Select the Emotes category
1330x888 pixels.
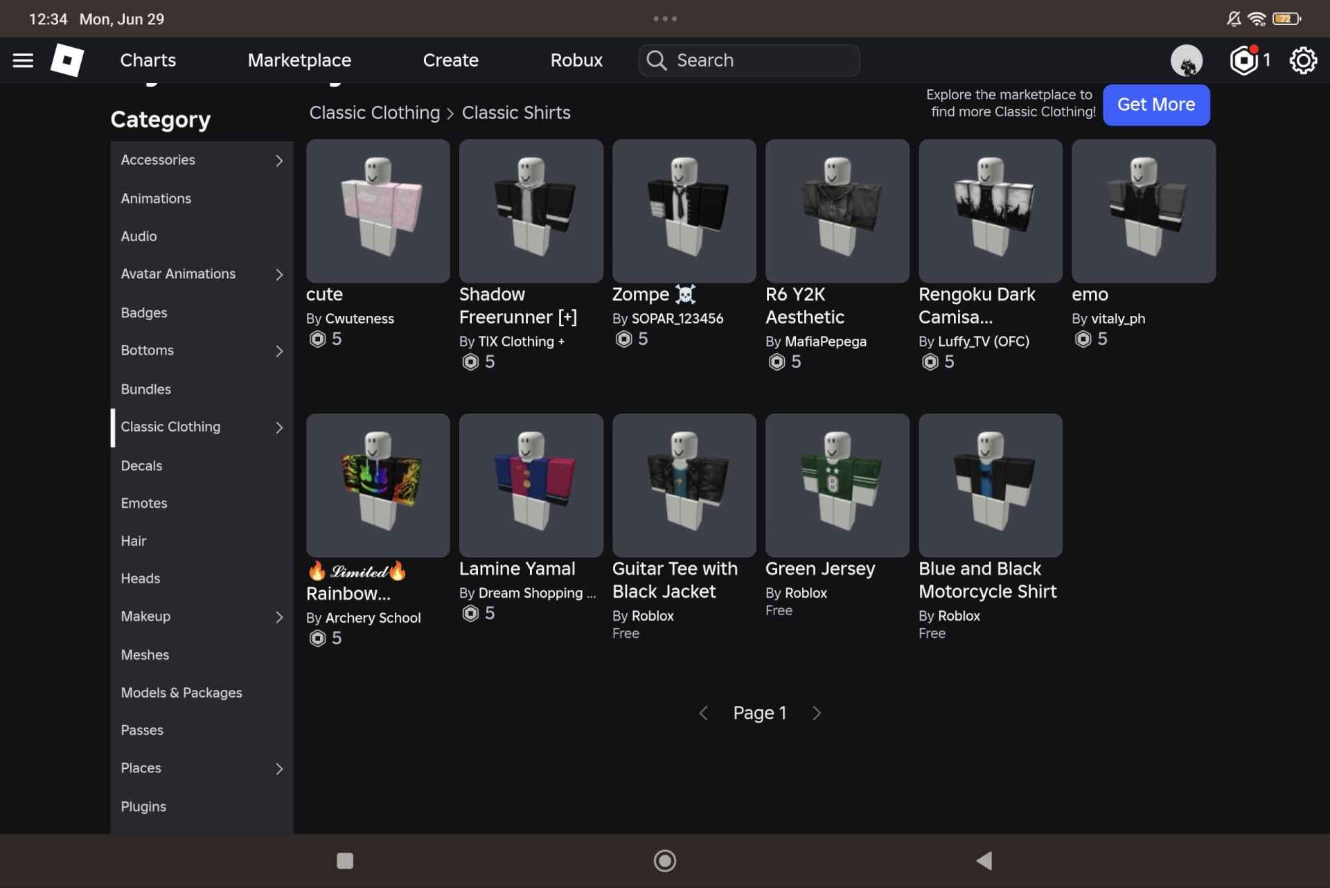tap(202, 504)
